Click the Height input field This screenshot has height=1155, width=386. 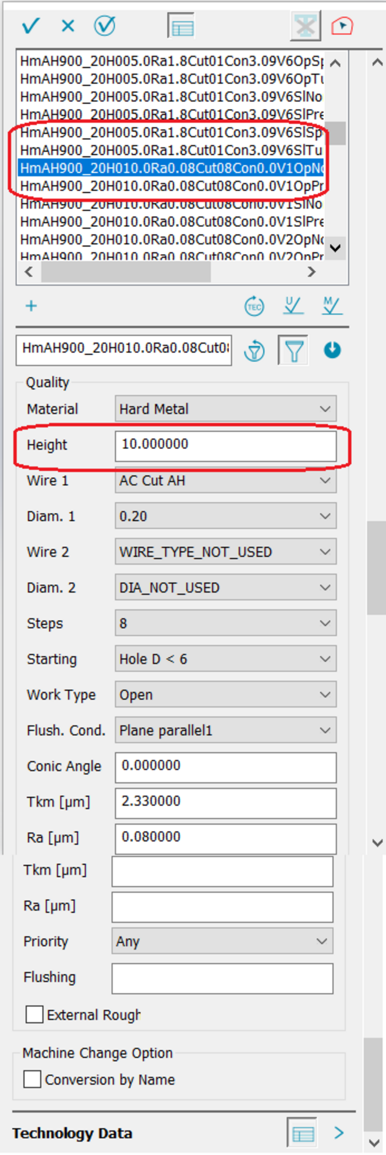[225, 445]
